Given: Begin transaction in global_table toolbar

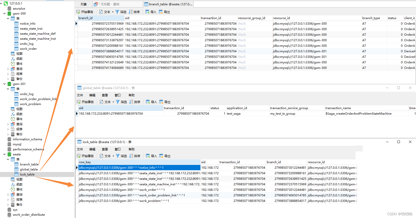Looking at the screenshot, I should point(85,102).
